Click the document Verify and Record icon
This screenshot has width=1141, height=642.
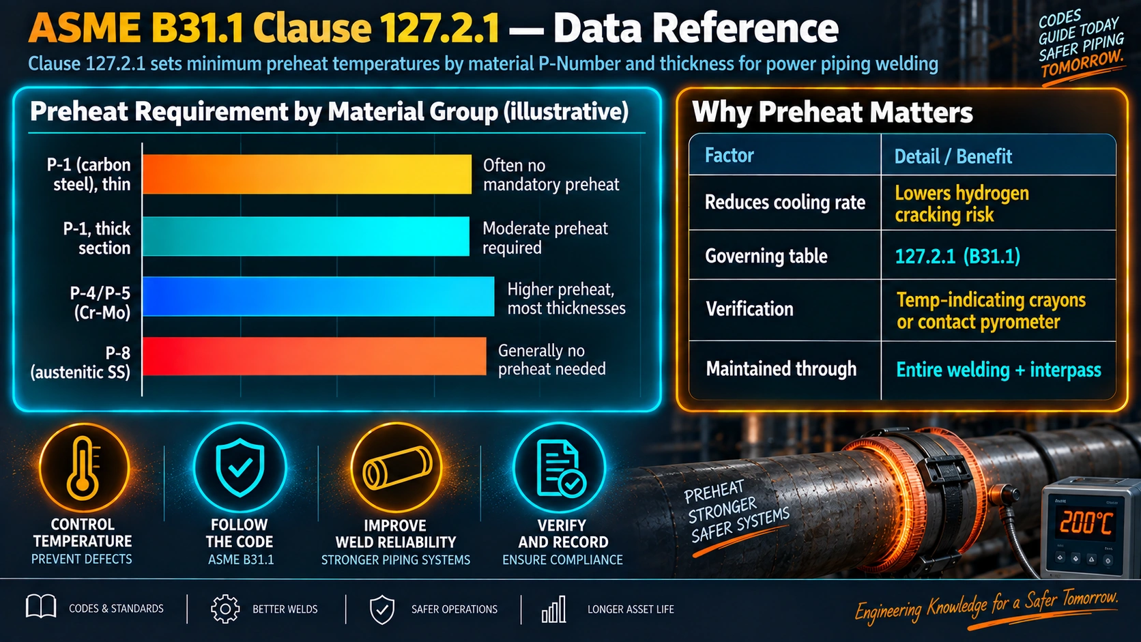click(560, 468)
